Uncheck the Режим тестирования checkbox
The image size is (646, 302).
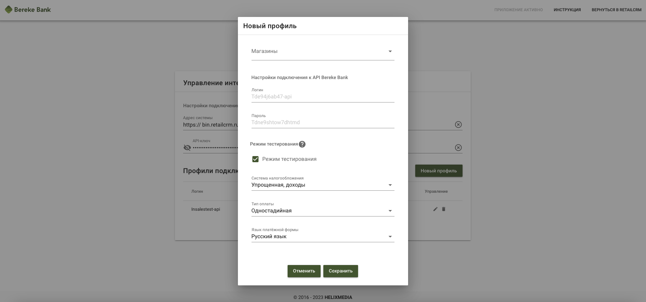click(255, 159)
